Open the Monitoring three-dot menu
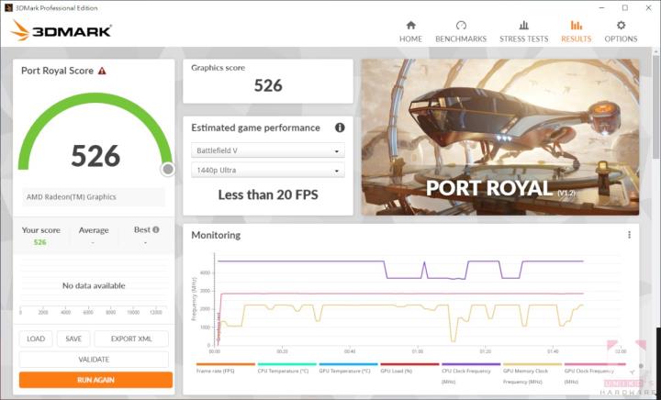Screen dimensions: 661x400 [x=629, y=235]
